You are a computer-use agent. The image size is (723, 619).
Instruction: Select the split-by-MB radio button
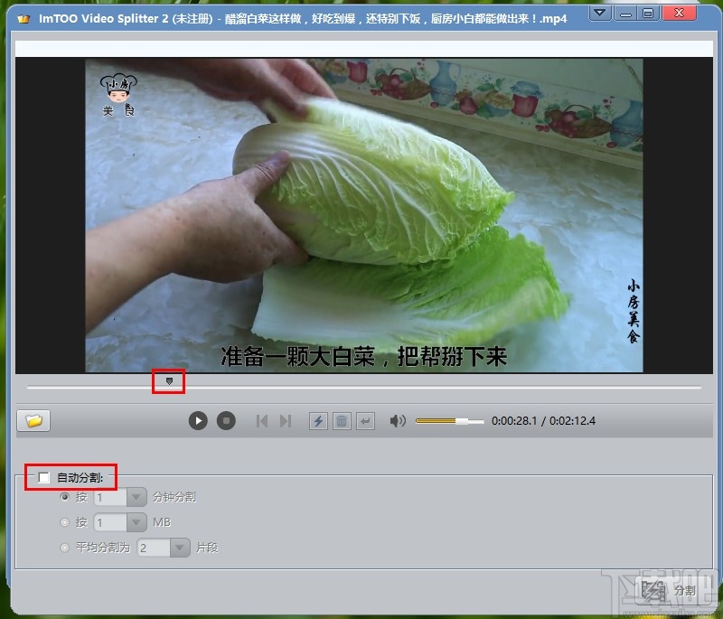[64, 521]
